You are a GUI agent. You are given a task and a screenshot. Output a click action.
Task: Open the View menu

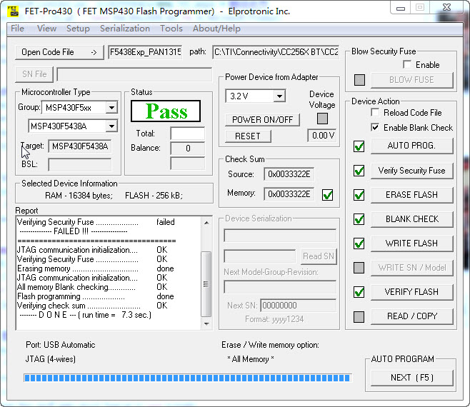coord(46,29)
